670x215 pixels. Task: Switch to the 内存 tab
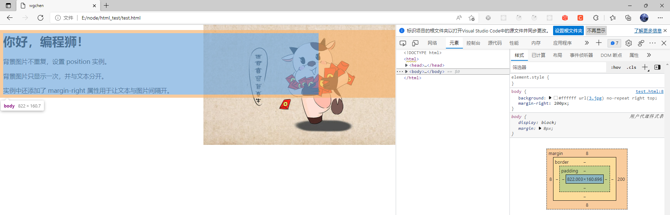pyautogui.click(x=536, y=43)
